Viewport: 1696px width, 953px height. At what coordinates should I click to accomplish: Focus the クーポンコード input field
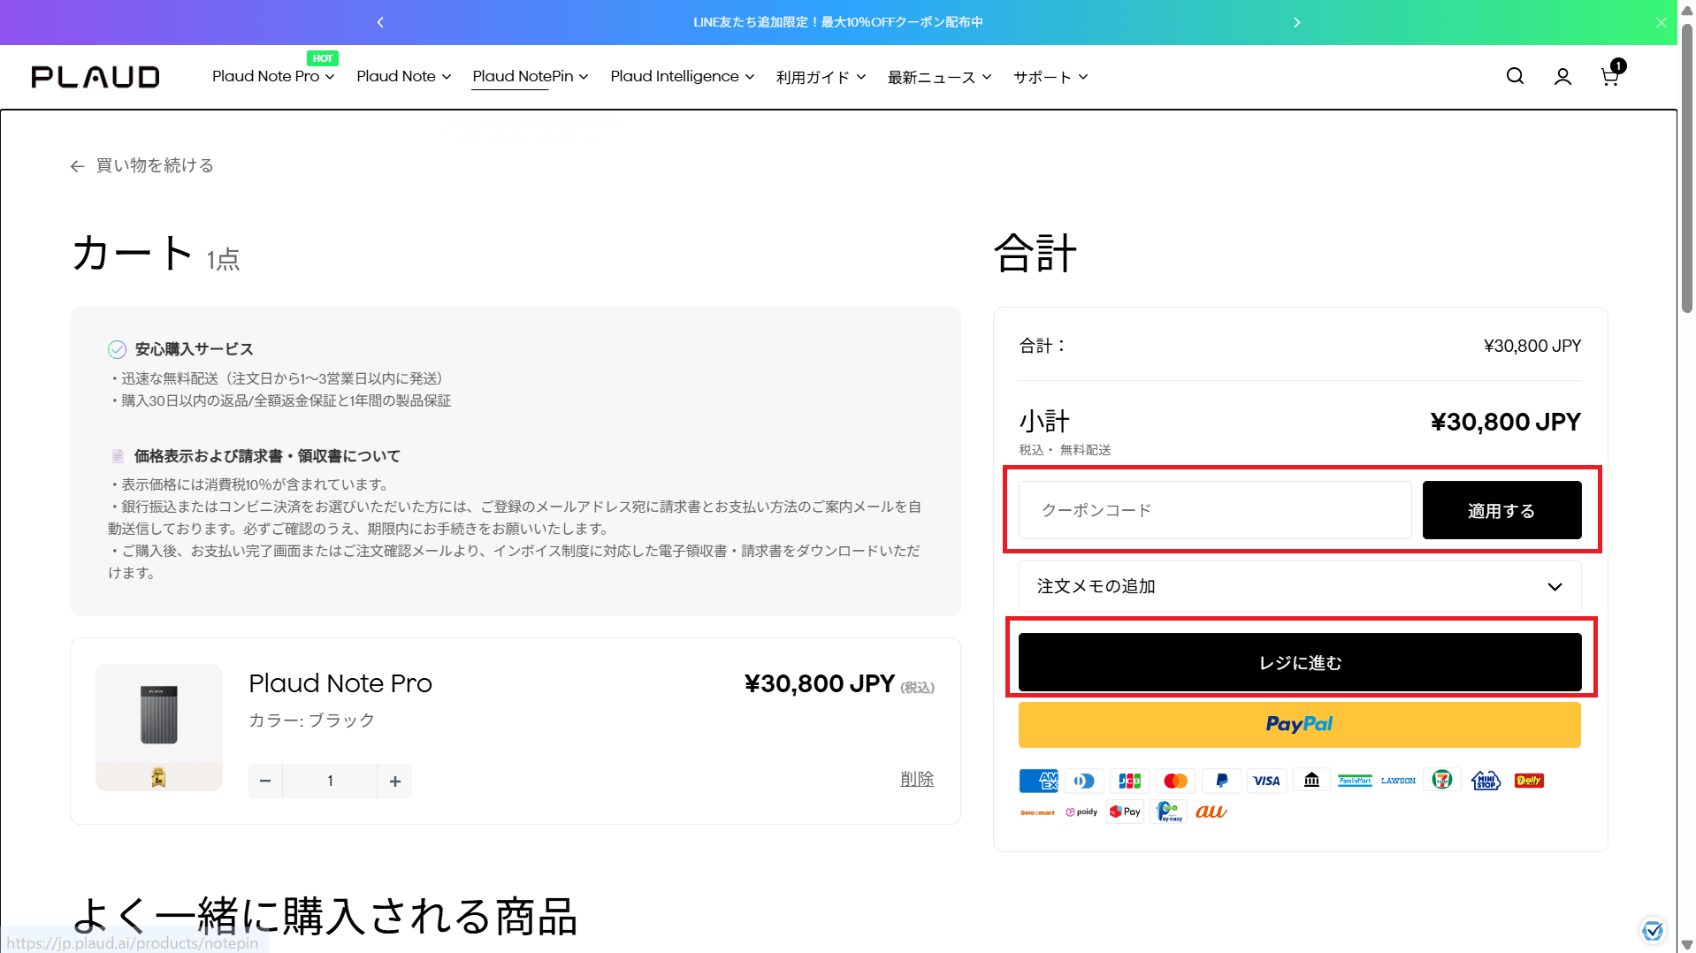(1214, 510)
